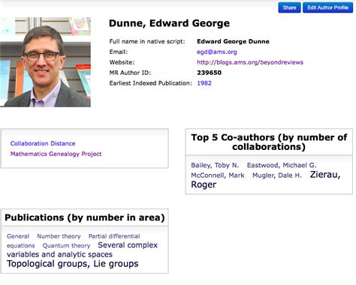The image size is (356, 285).
Task: Click the Email: field label
Action: pos(119,52)
